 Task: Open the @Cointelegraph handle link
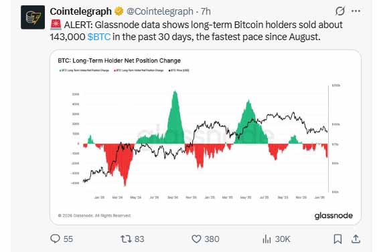click(x=160, y=11)
